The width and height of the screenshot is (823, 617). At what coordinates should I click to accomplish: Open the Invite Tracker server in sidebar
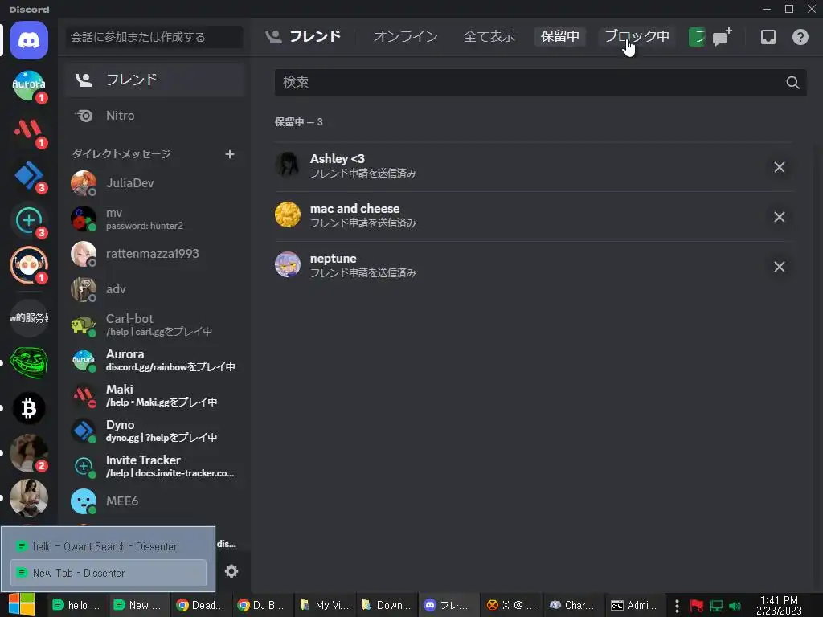29,220
